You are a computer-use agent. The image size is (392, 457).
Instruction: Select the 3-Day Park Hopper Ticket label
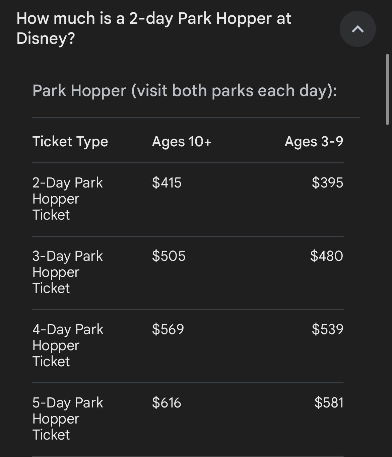point(67,272)
